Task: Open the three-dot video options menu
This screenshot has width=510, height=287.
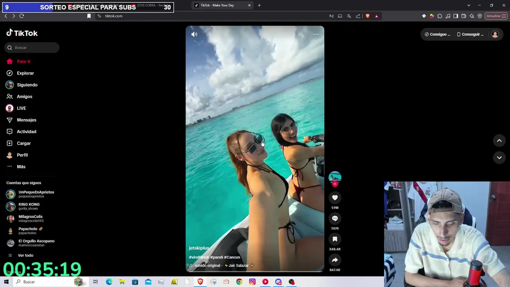Action: pyautogui.click(x=316, y=34)
